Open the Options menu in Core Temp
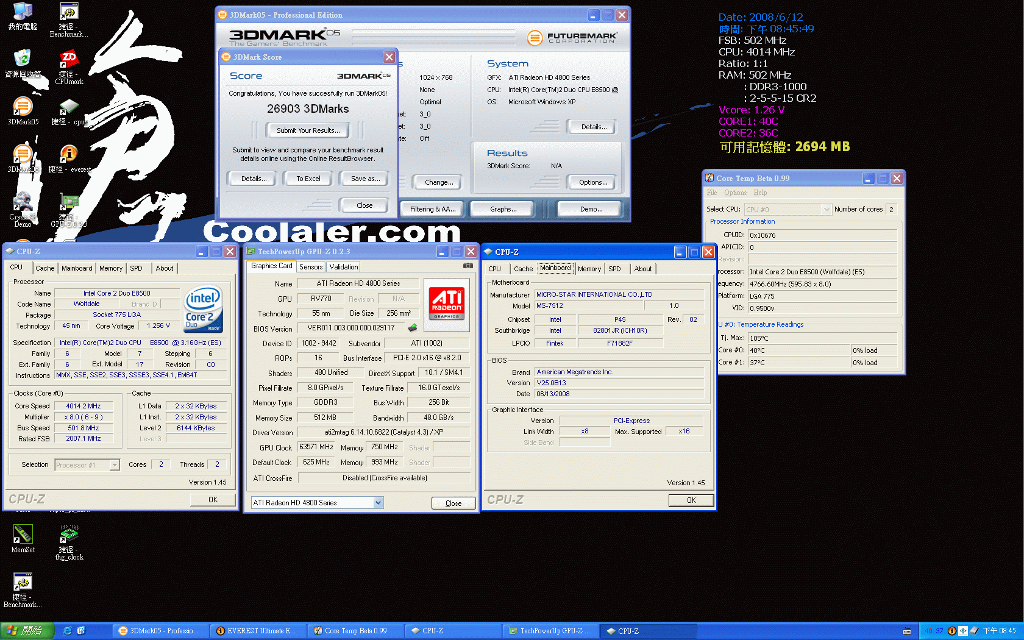This screenshot has height=640, width=1024. coord(735,193)
